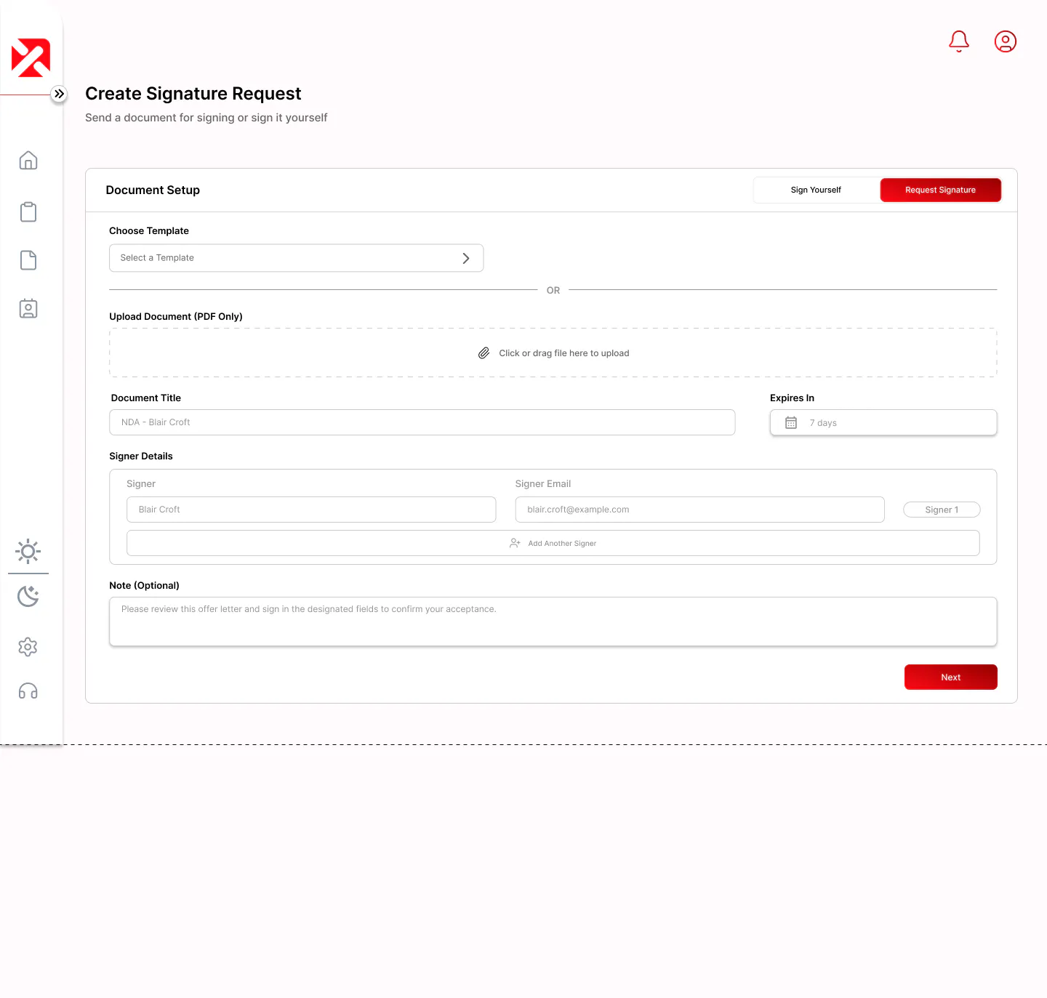
Task: Click the 'Choose Template' label
Action: tap(149, 230)
